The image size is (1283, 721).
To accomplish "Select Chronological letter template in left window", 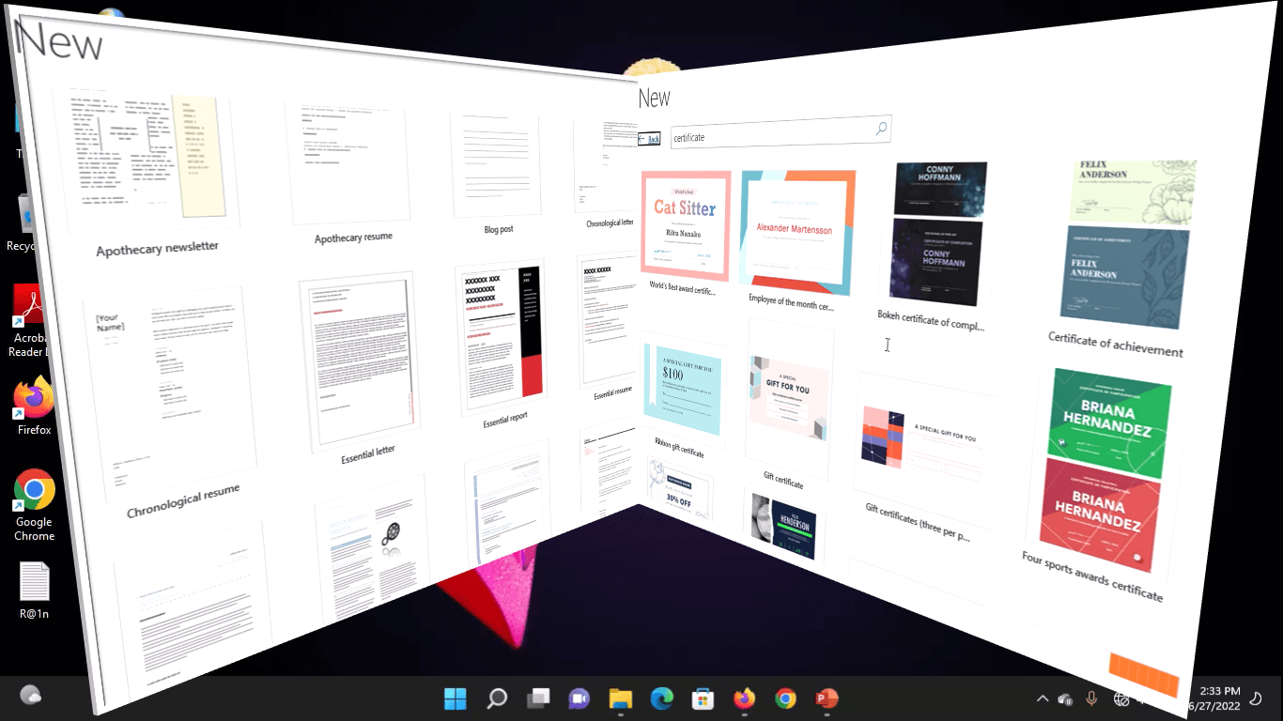I will [607, 174].
